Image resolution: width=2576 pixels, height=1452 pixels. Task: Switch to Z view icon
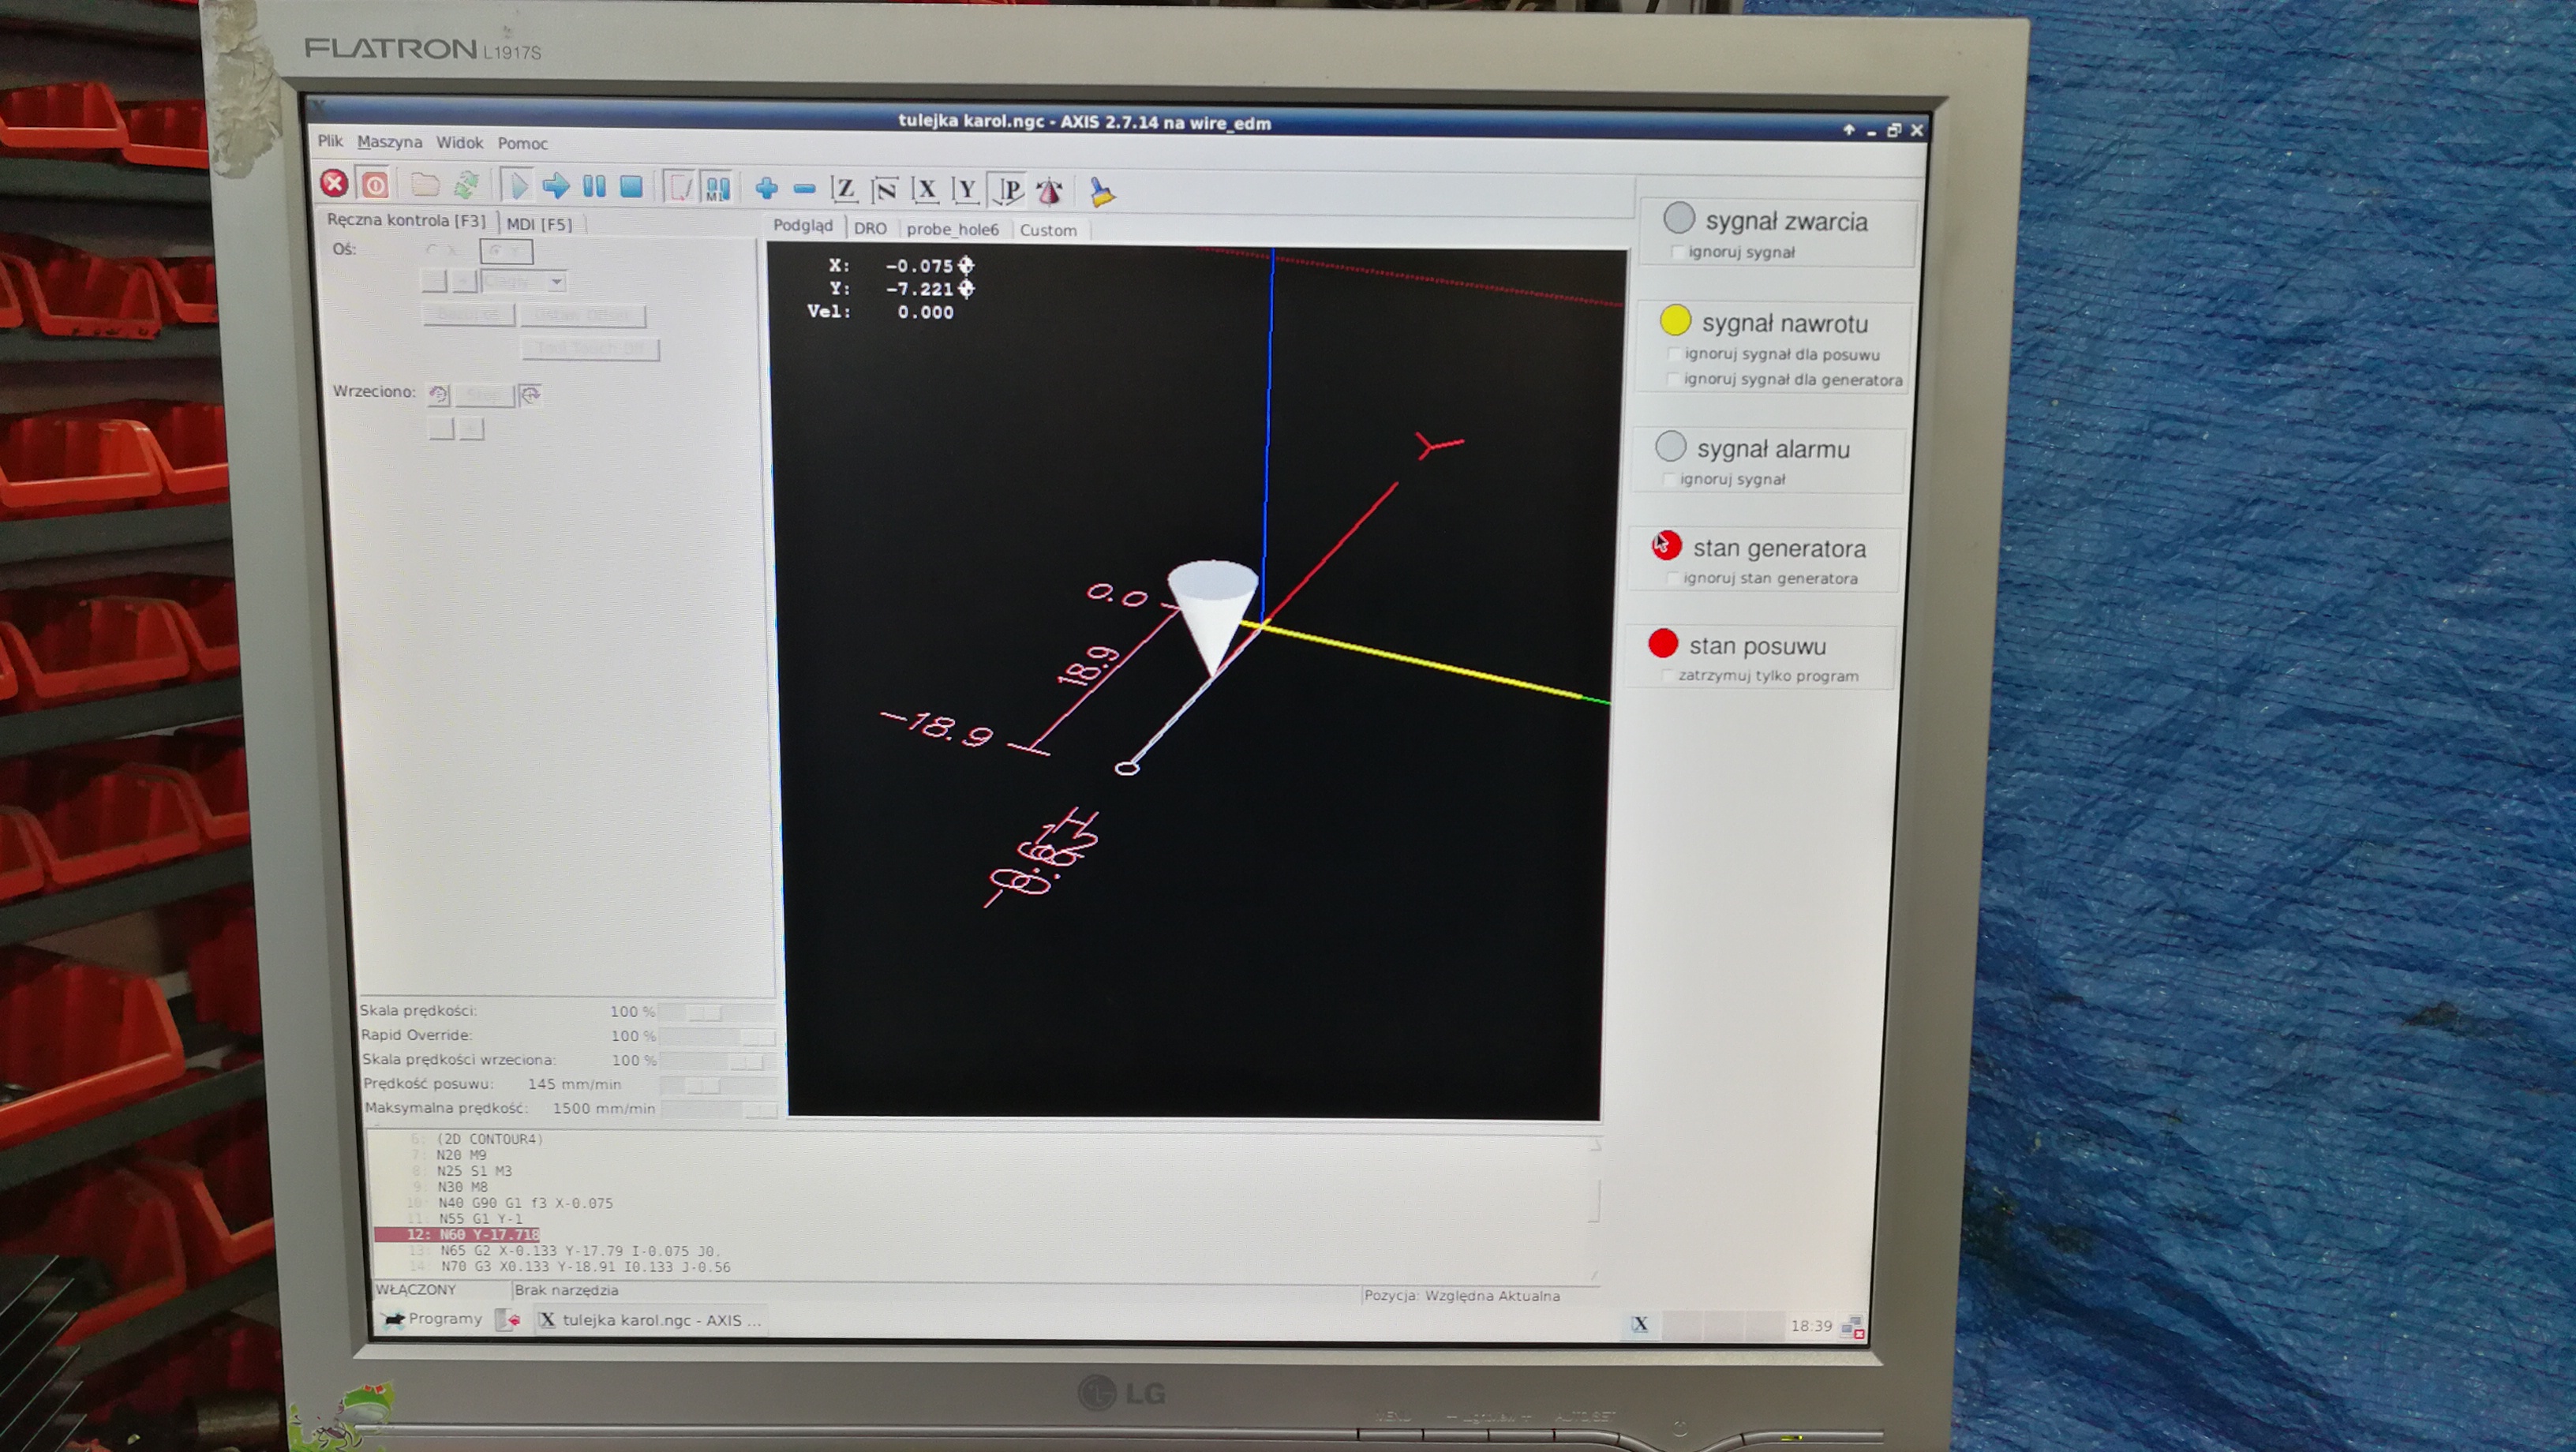click(845, 189)
